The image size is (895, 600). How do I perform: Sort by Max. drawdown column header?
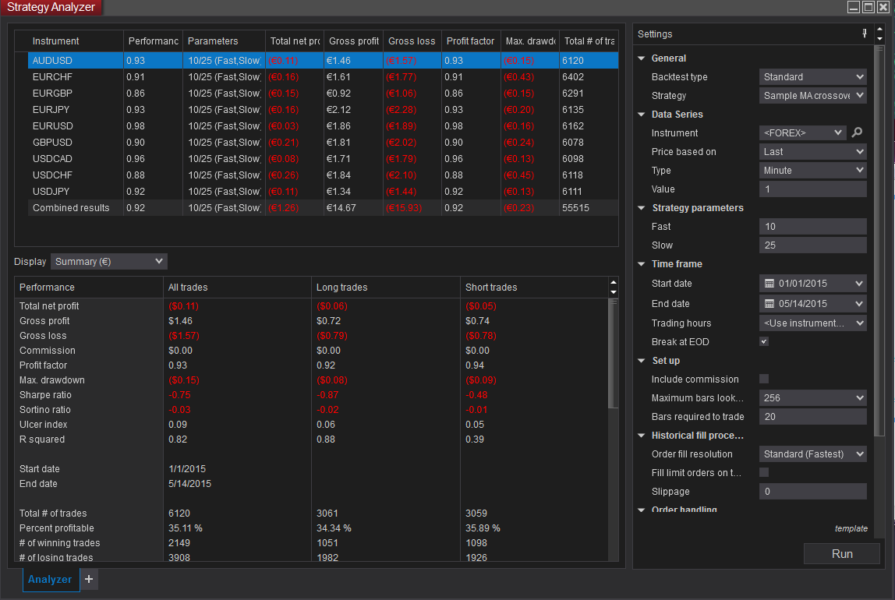(x=530, y=41)
